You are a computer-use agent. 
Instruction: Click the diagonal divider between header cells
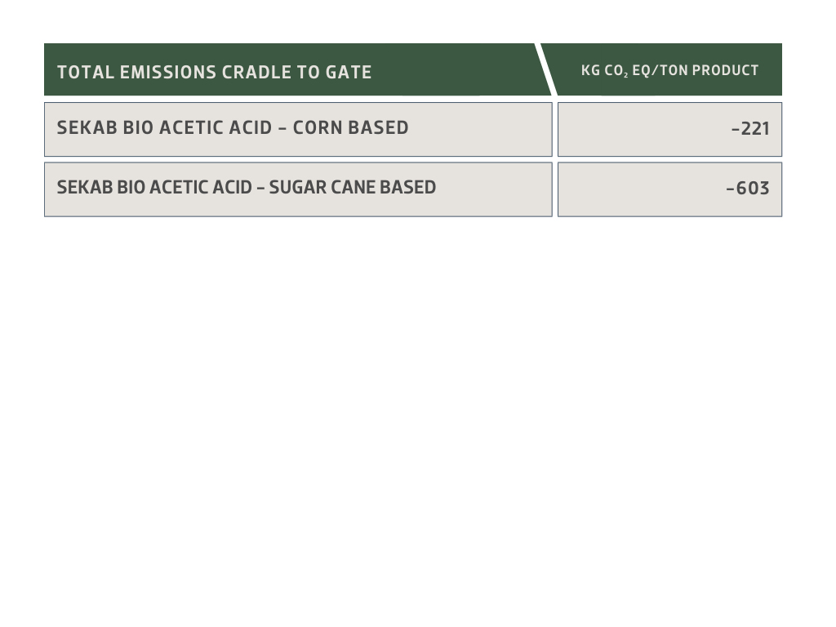coord(545,70)
